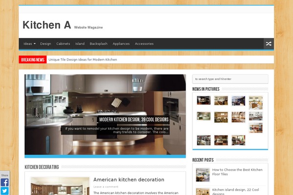Screen dimensions: 293x195
Task: Share the page via Twitter icon
Action: [5, 191]
